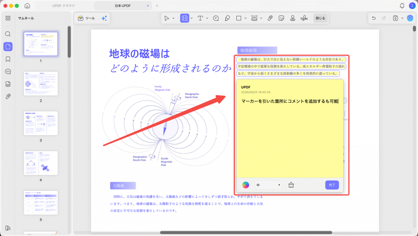Open the notifications bell
The image size is (418, 236).
click(402, 6)
